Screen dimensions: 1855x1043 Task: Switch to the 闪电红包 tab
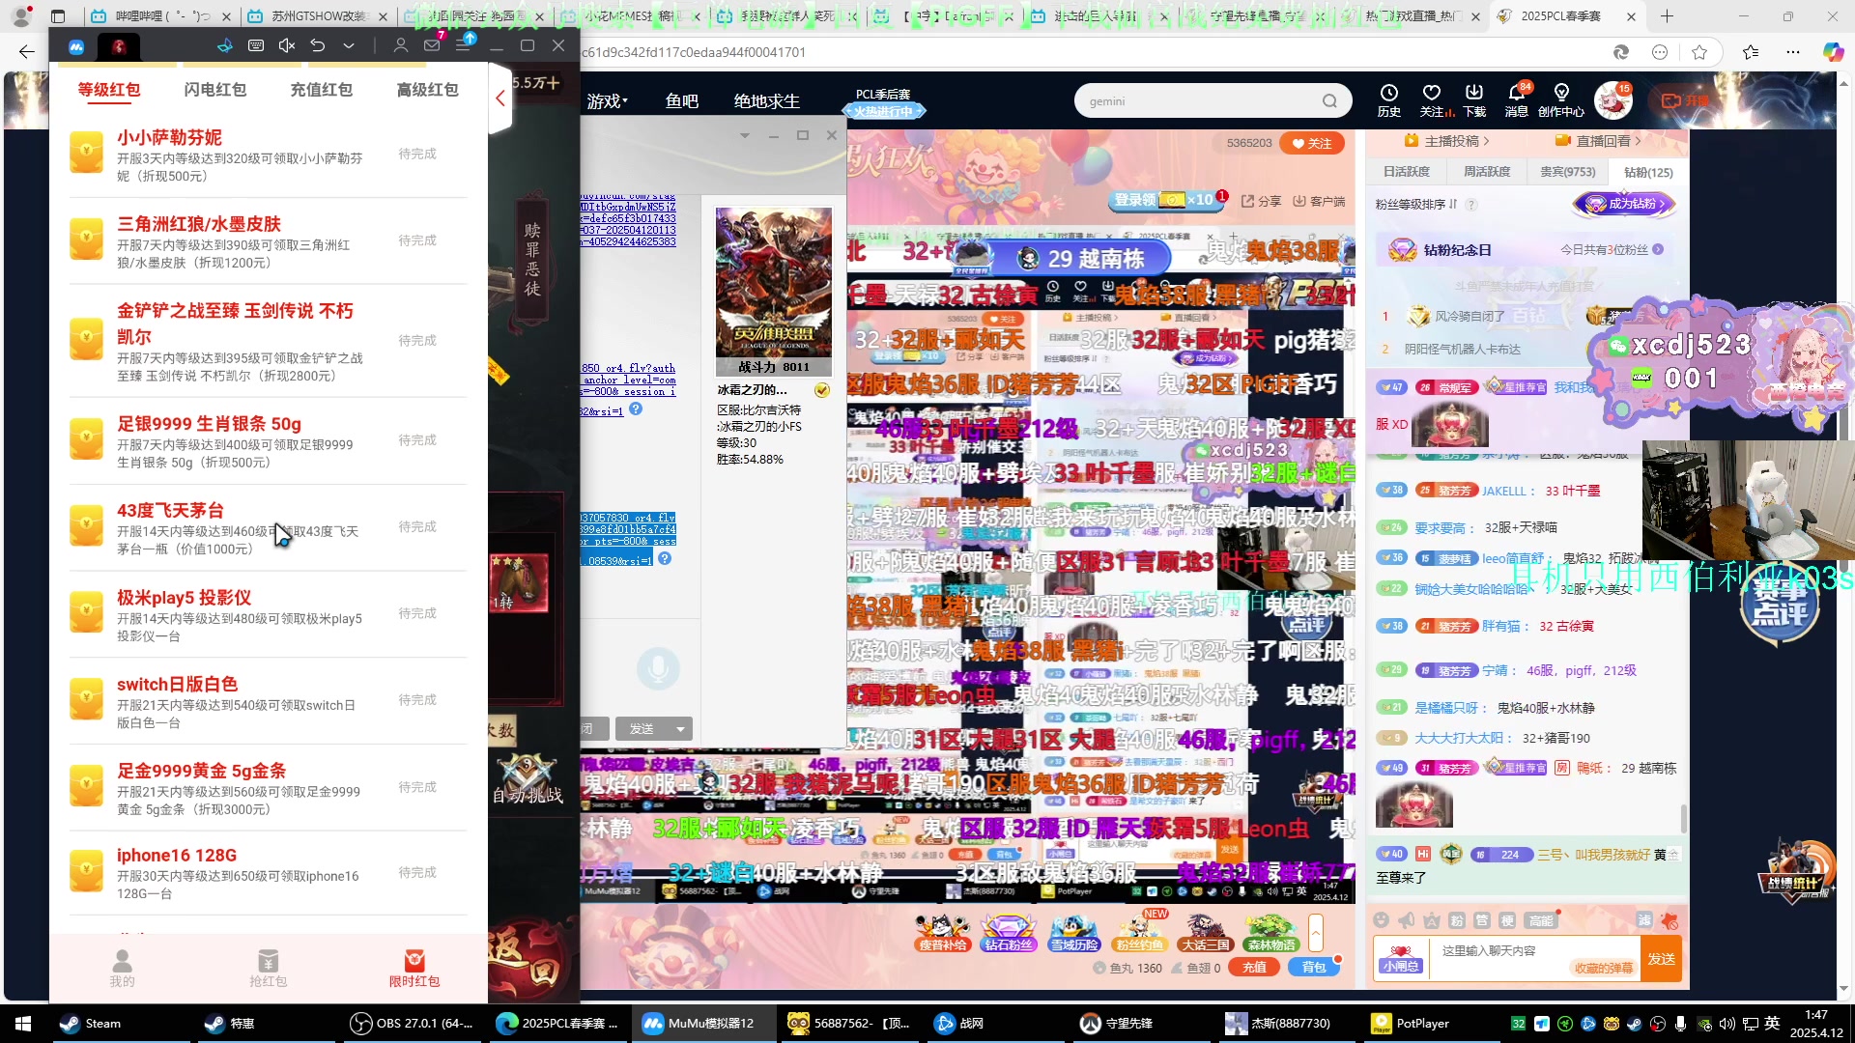coord(215,90)
